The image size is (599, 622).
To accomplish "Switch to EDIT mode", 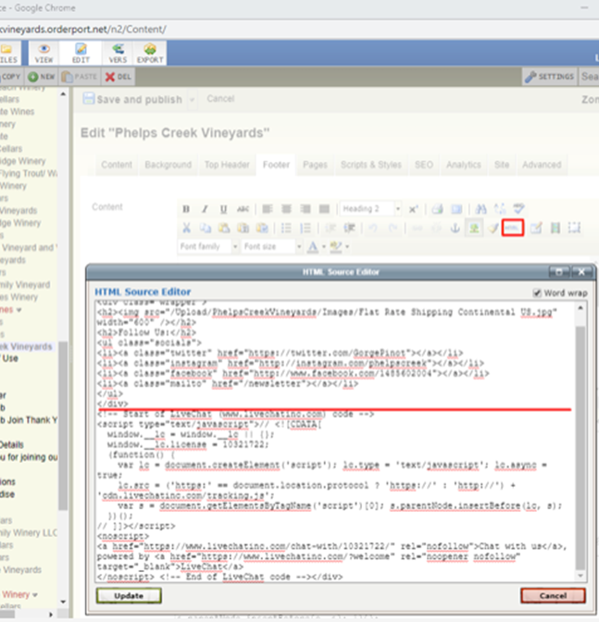I will click(81, 53).
